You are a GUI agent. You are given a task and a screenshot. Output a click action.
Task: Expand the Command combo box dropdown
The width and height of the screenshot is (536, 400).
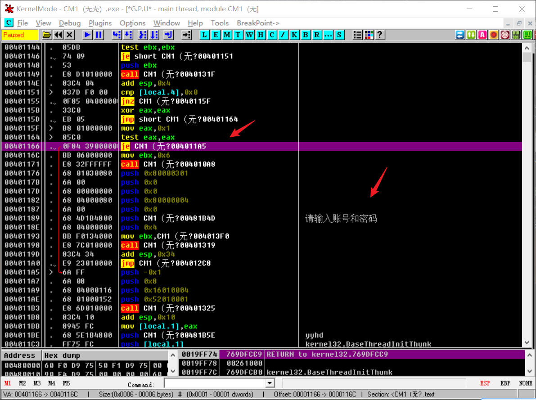[x=270, y=383]
